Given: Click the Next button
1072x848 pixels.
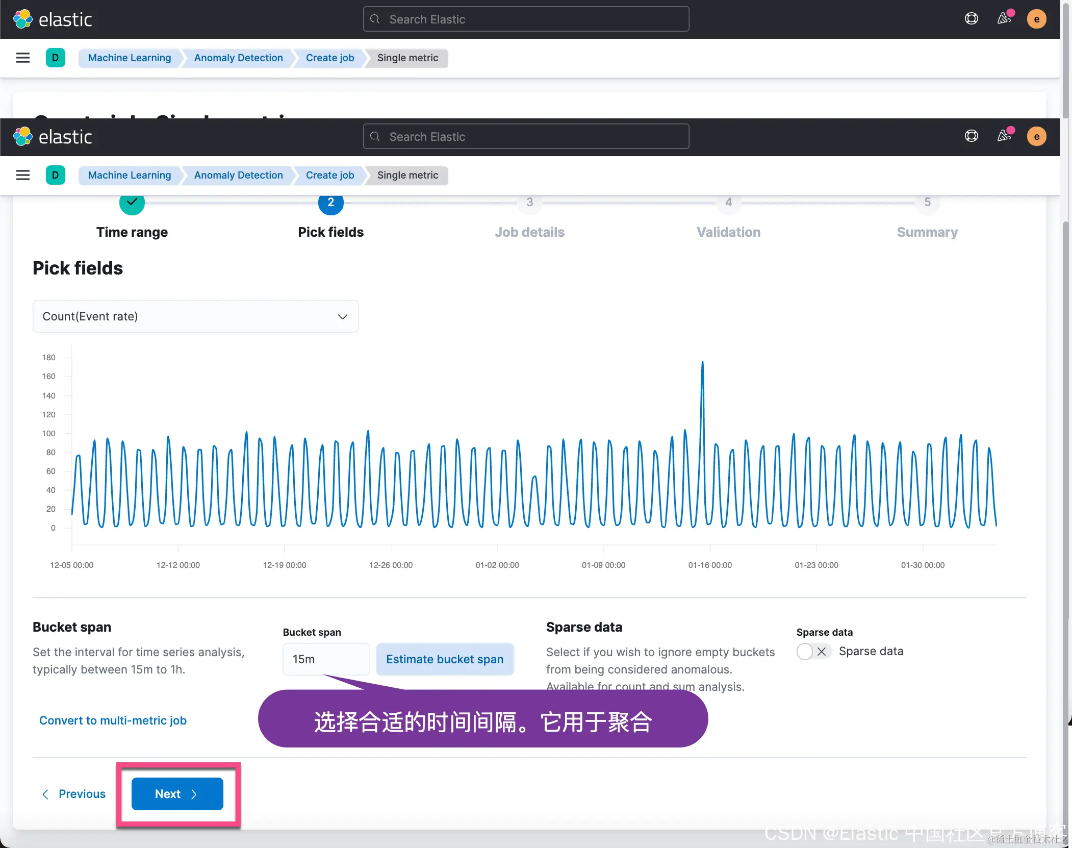Looking at the screenshot, I should tap(177, 794).
